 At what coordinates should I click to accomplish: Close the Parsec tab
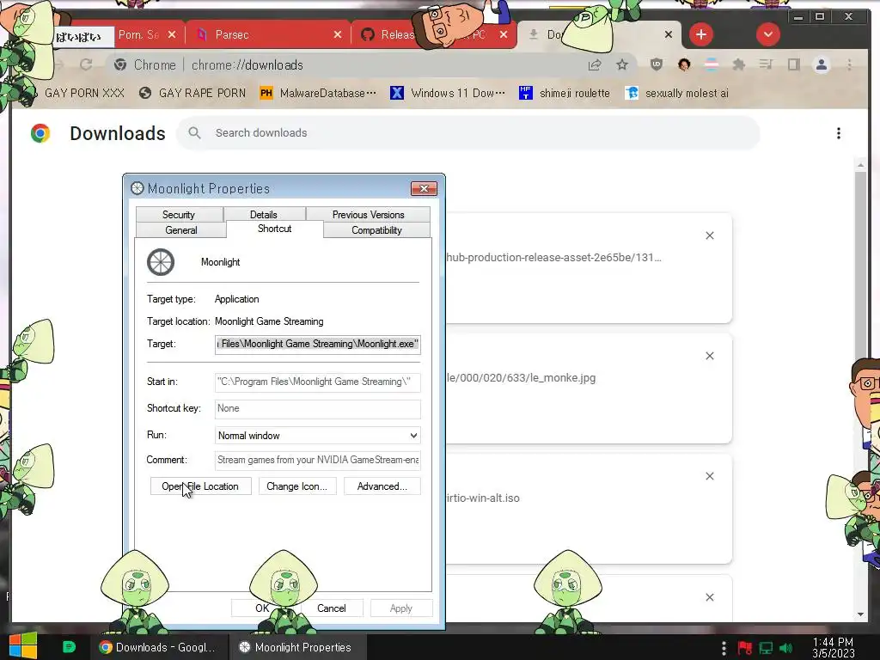pos(337,34)
